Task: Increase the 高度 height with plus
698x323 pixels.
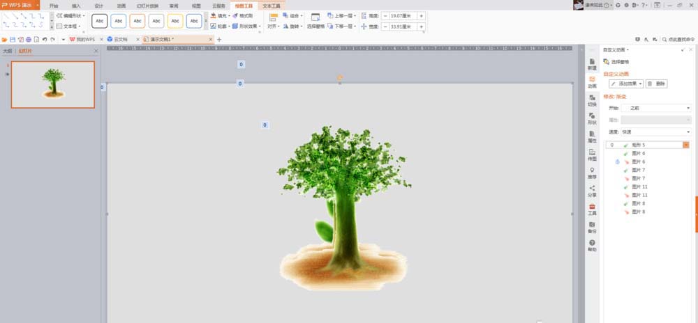Action: [x=421, y=15]
